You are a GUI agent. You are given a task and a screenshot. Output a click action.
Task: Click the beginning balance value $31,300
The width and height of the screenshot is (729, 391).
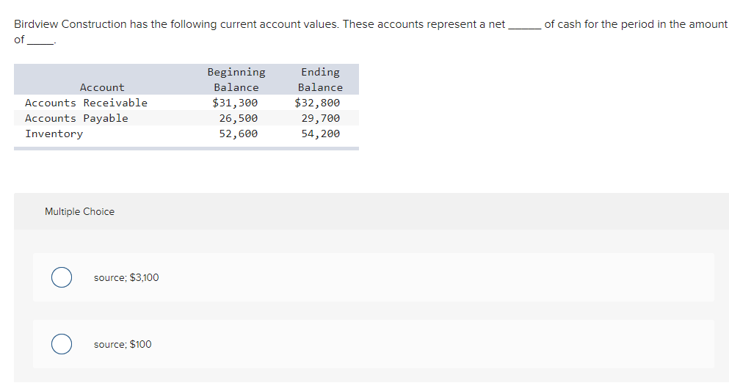pos(235,103)
